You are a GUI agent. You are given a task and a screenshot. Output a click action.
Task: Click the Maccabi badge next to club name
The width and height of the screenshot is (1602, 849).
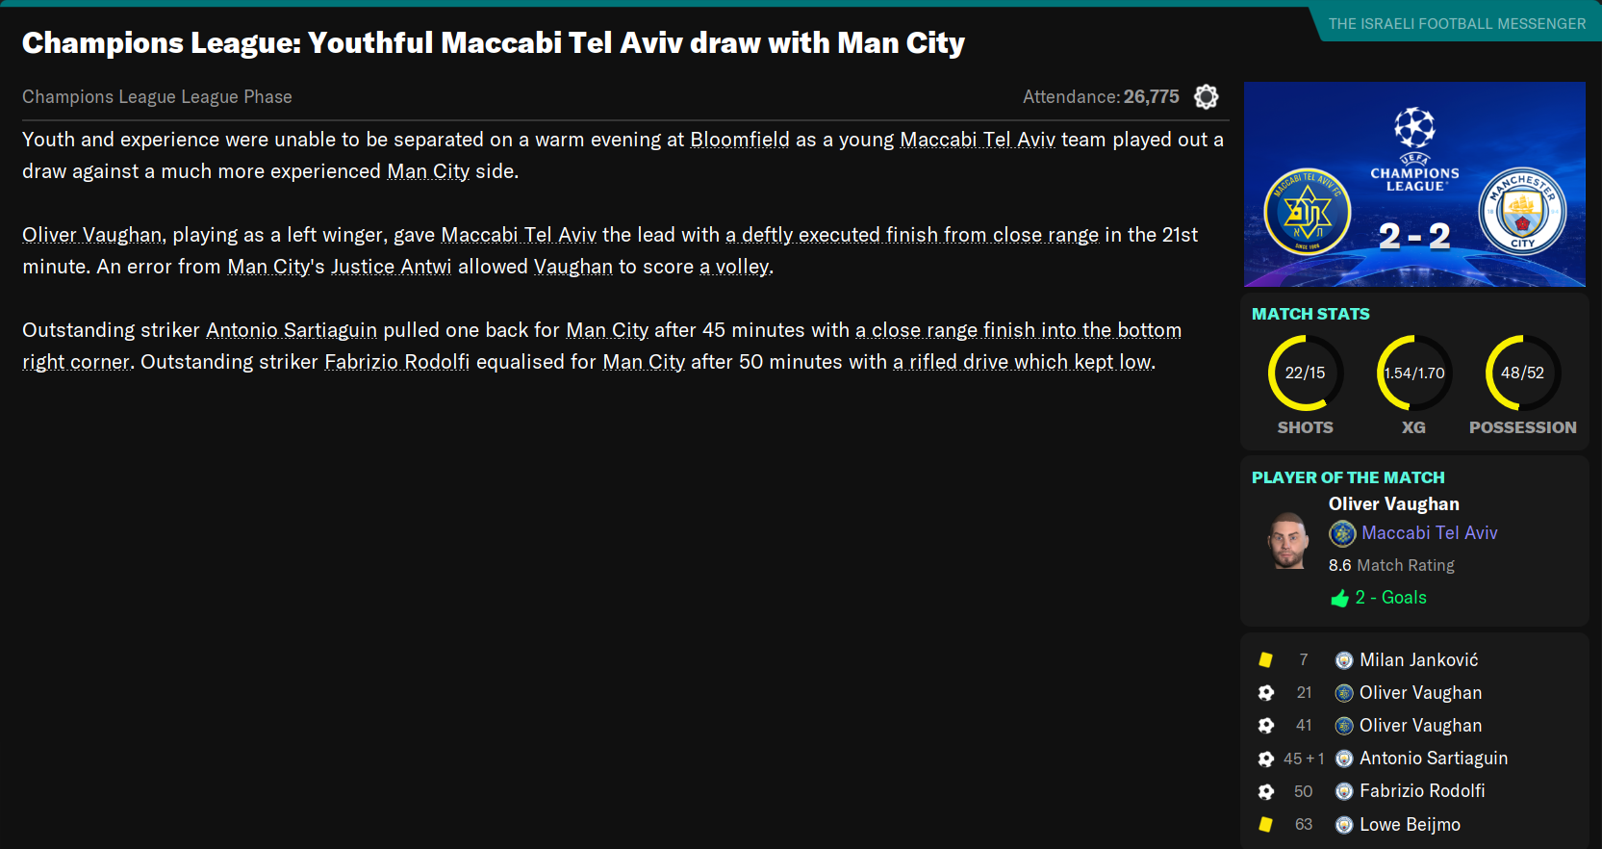(x=1342, y=533)
